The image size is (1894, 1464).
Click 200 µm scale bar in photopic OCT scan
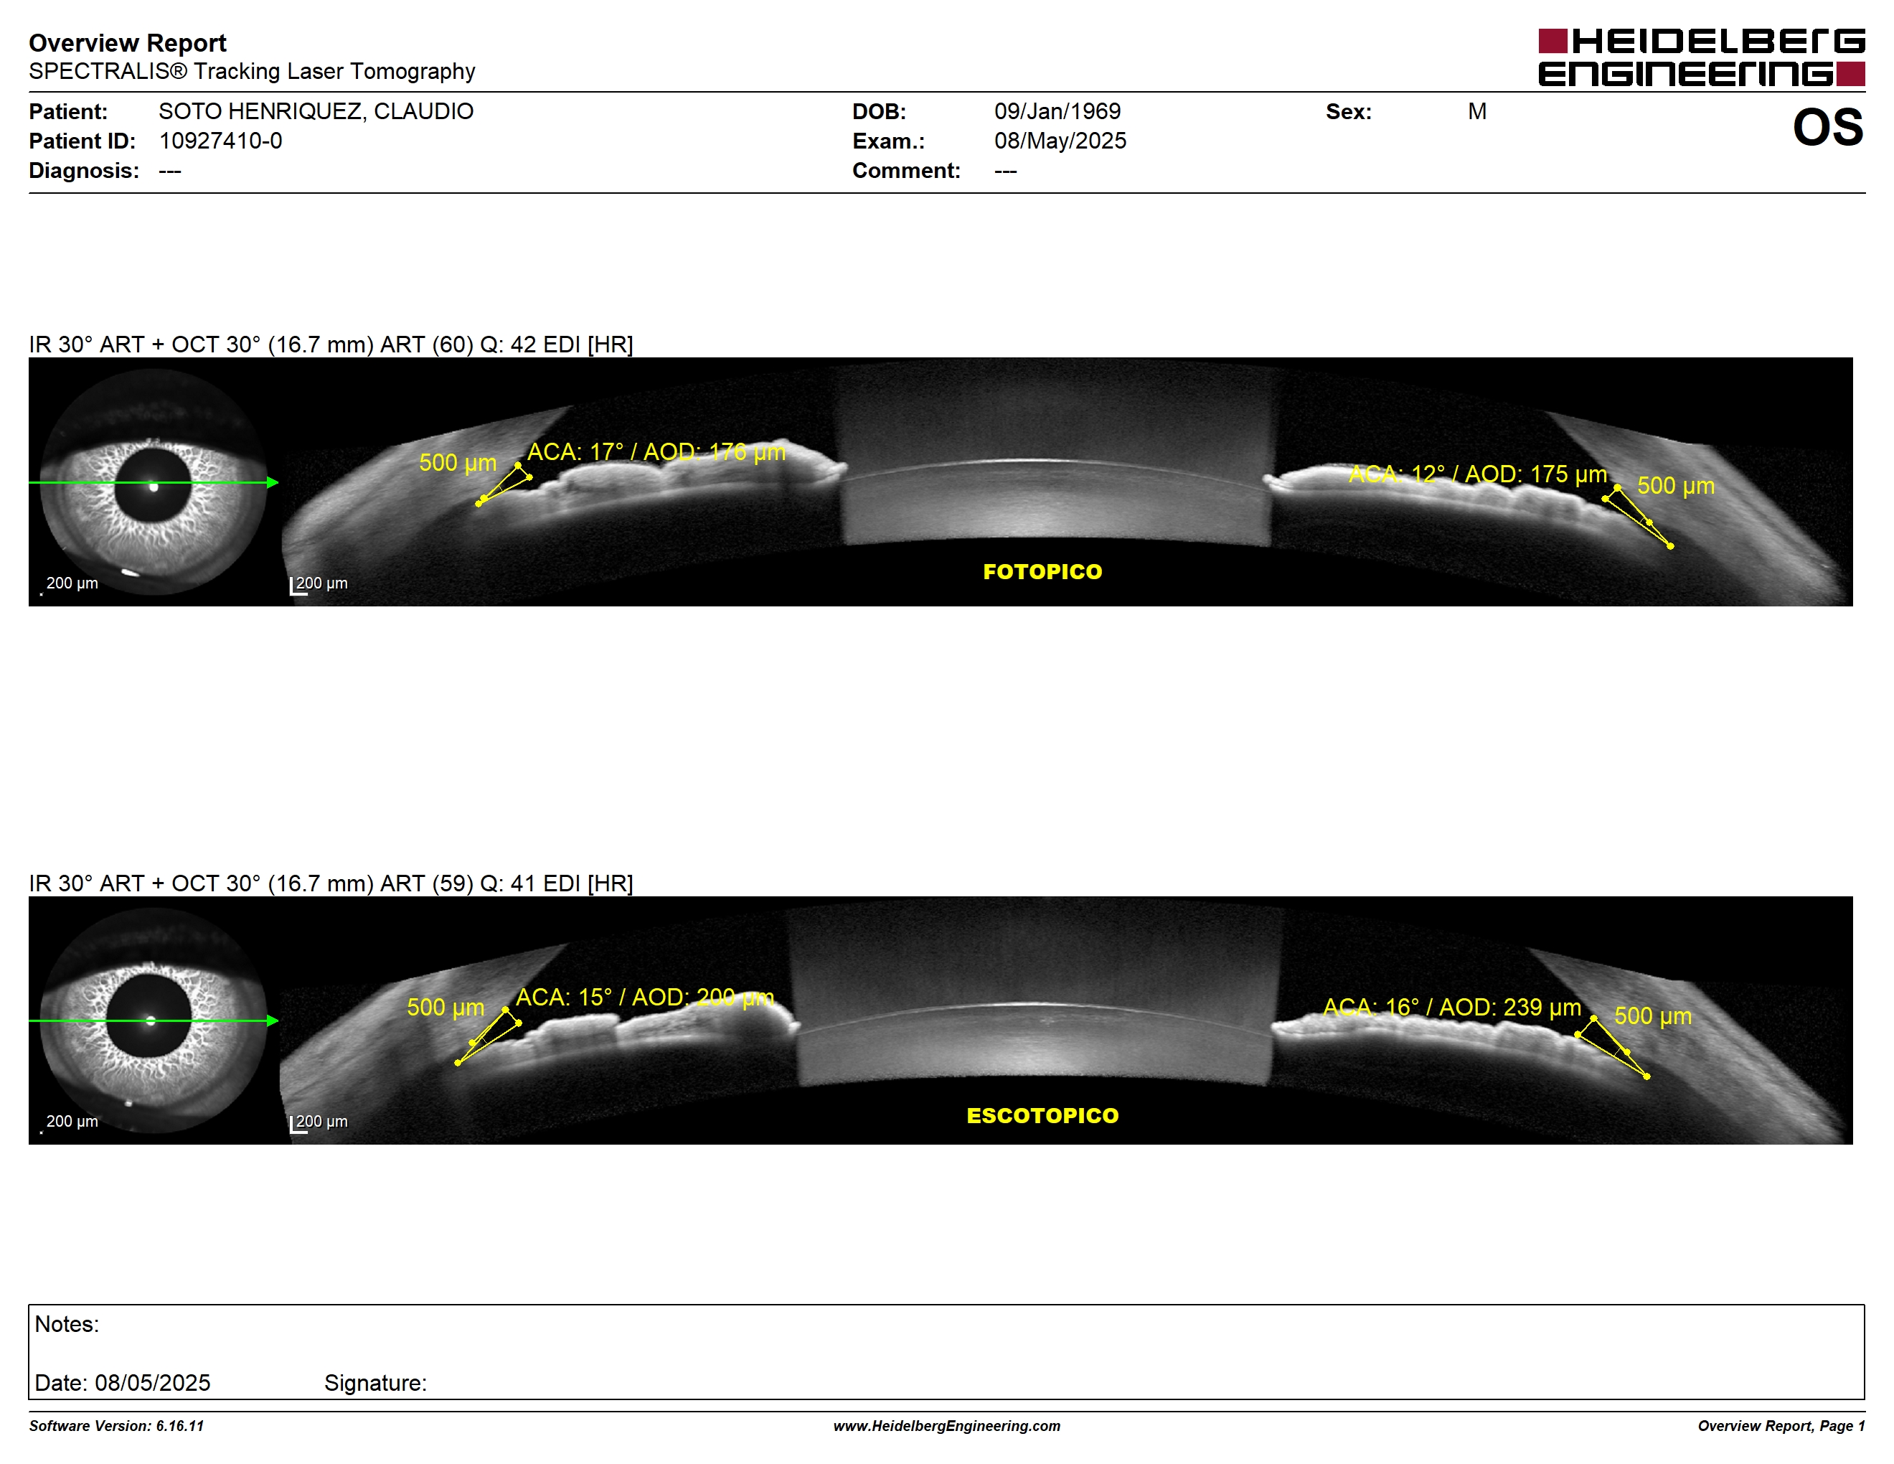319,585
